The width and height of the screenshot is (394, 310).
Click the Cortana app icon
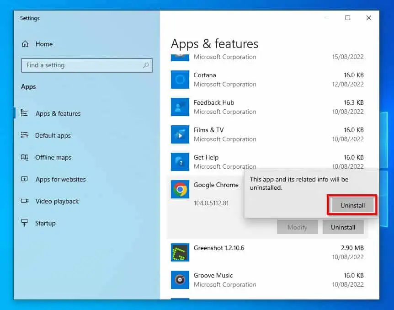pyautogui.click(x=180, y=80)
